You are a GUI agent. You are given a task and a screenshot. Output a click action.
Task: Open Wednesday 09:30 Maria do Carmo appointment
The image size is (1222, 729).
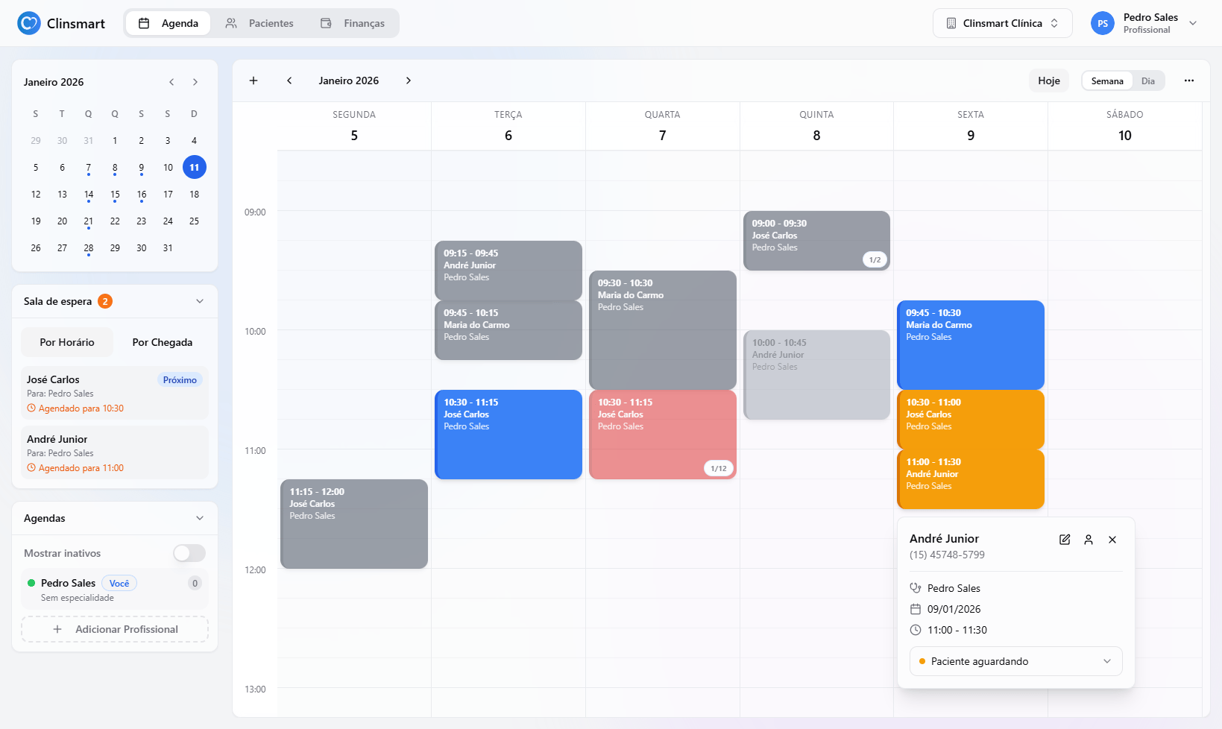click(x=663, y=330)
